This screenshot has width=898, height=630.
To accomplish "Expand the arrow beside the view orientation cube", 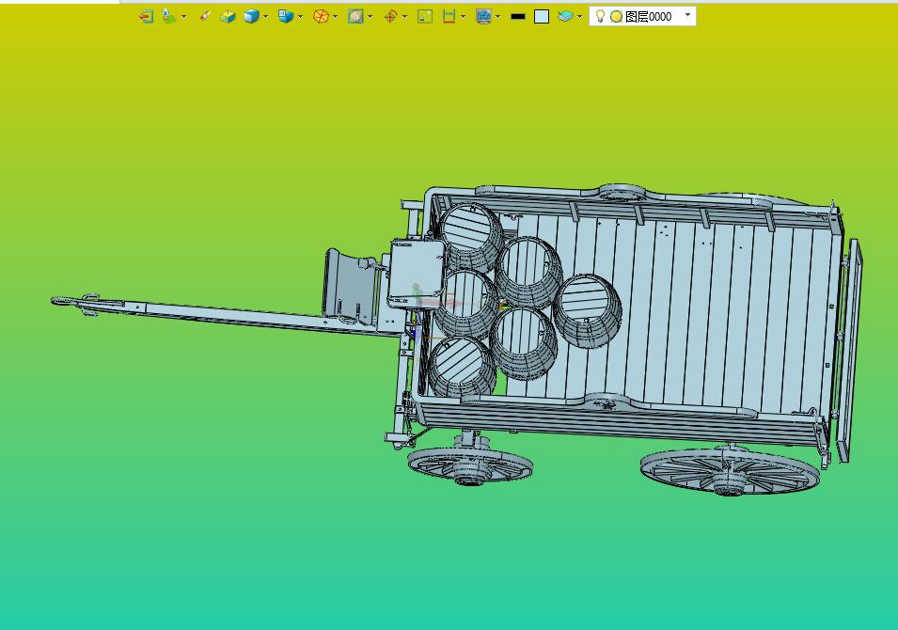I will pos(301,17).
